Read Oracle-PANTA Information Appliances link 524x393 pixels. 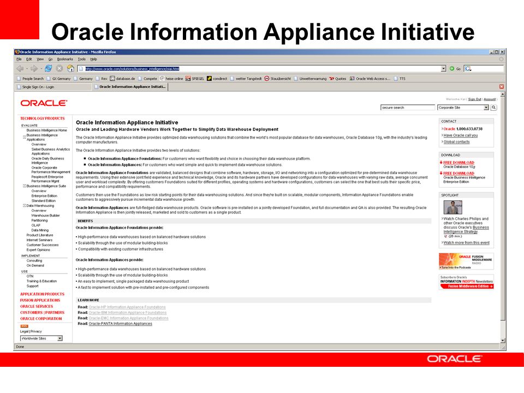[120, 324]
